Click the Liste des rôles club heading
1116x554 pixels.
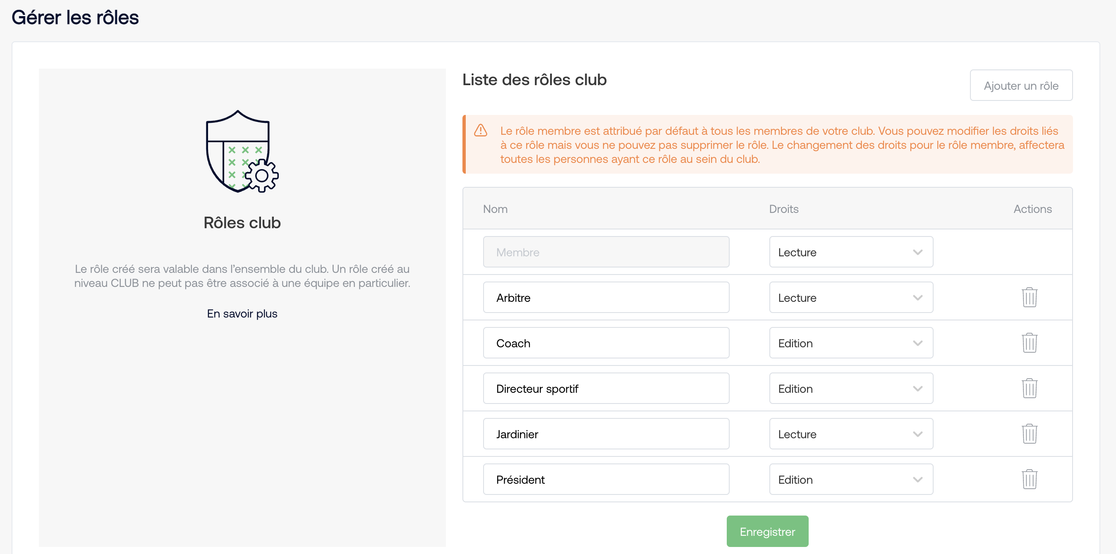[x=534, y=80]
